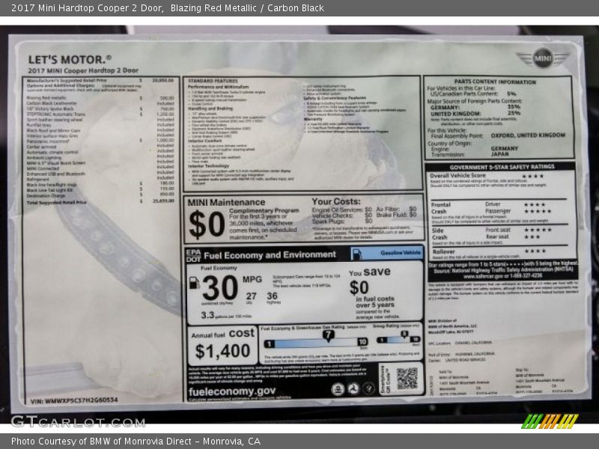
Task: Click the smog rating bar marker
Action: pyautogui.click(x=404, y=335)
